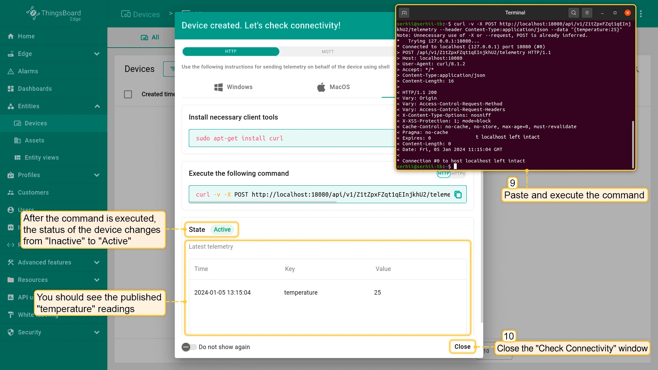Switch transport toggle to MQTT

(x=328, y=52)
